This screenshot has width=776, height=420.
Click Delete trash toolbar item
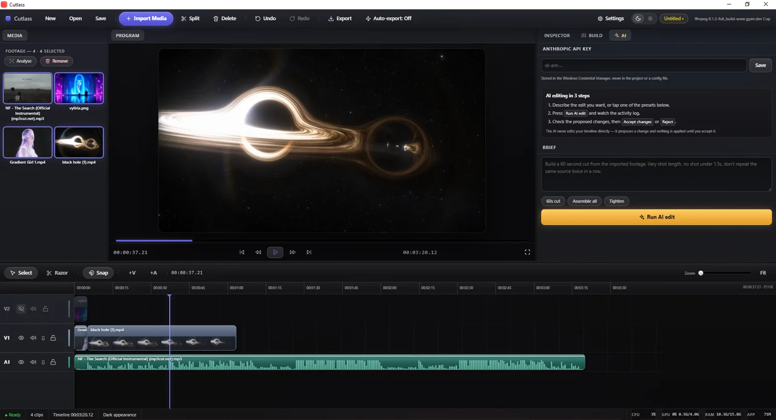225,18
